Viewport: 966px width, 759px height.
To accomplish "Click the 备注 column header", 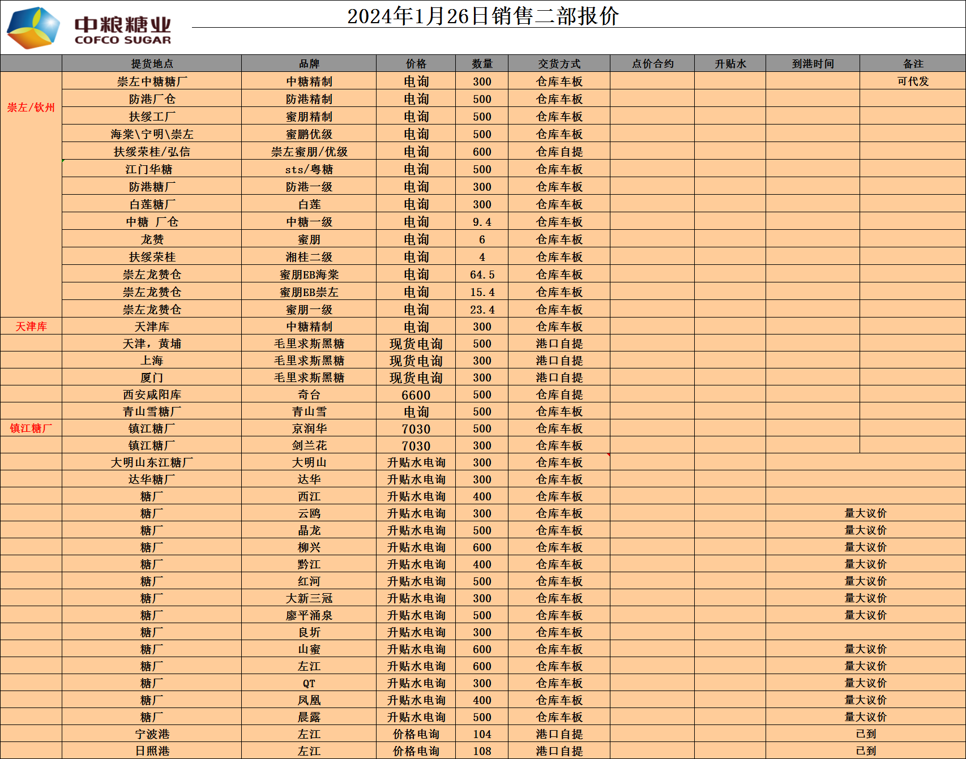I will 913,63.
